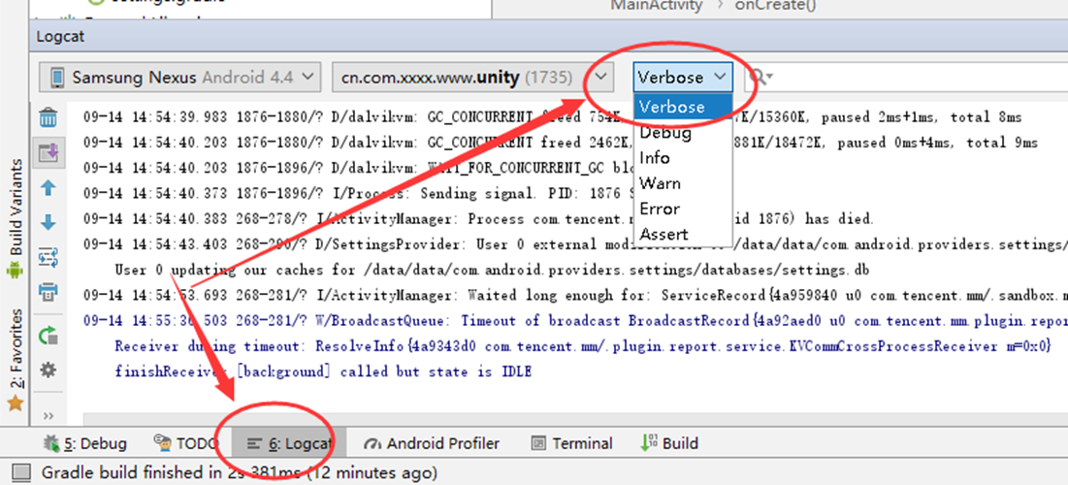Image resolution: width=1068 pixels, height=485 pixels.
Task: Select Error log level
Action: [x=683, y=209]
